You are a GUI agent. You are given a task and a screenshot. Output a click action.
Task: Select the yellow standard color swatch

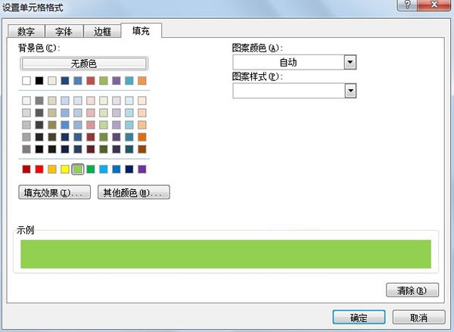(x=65, y=169)
